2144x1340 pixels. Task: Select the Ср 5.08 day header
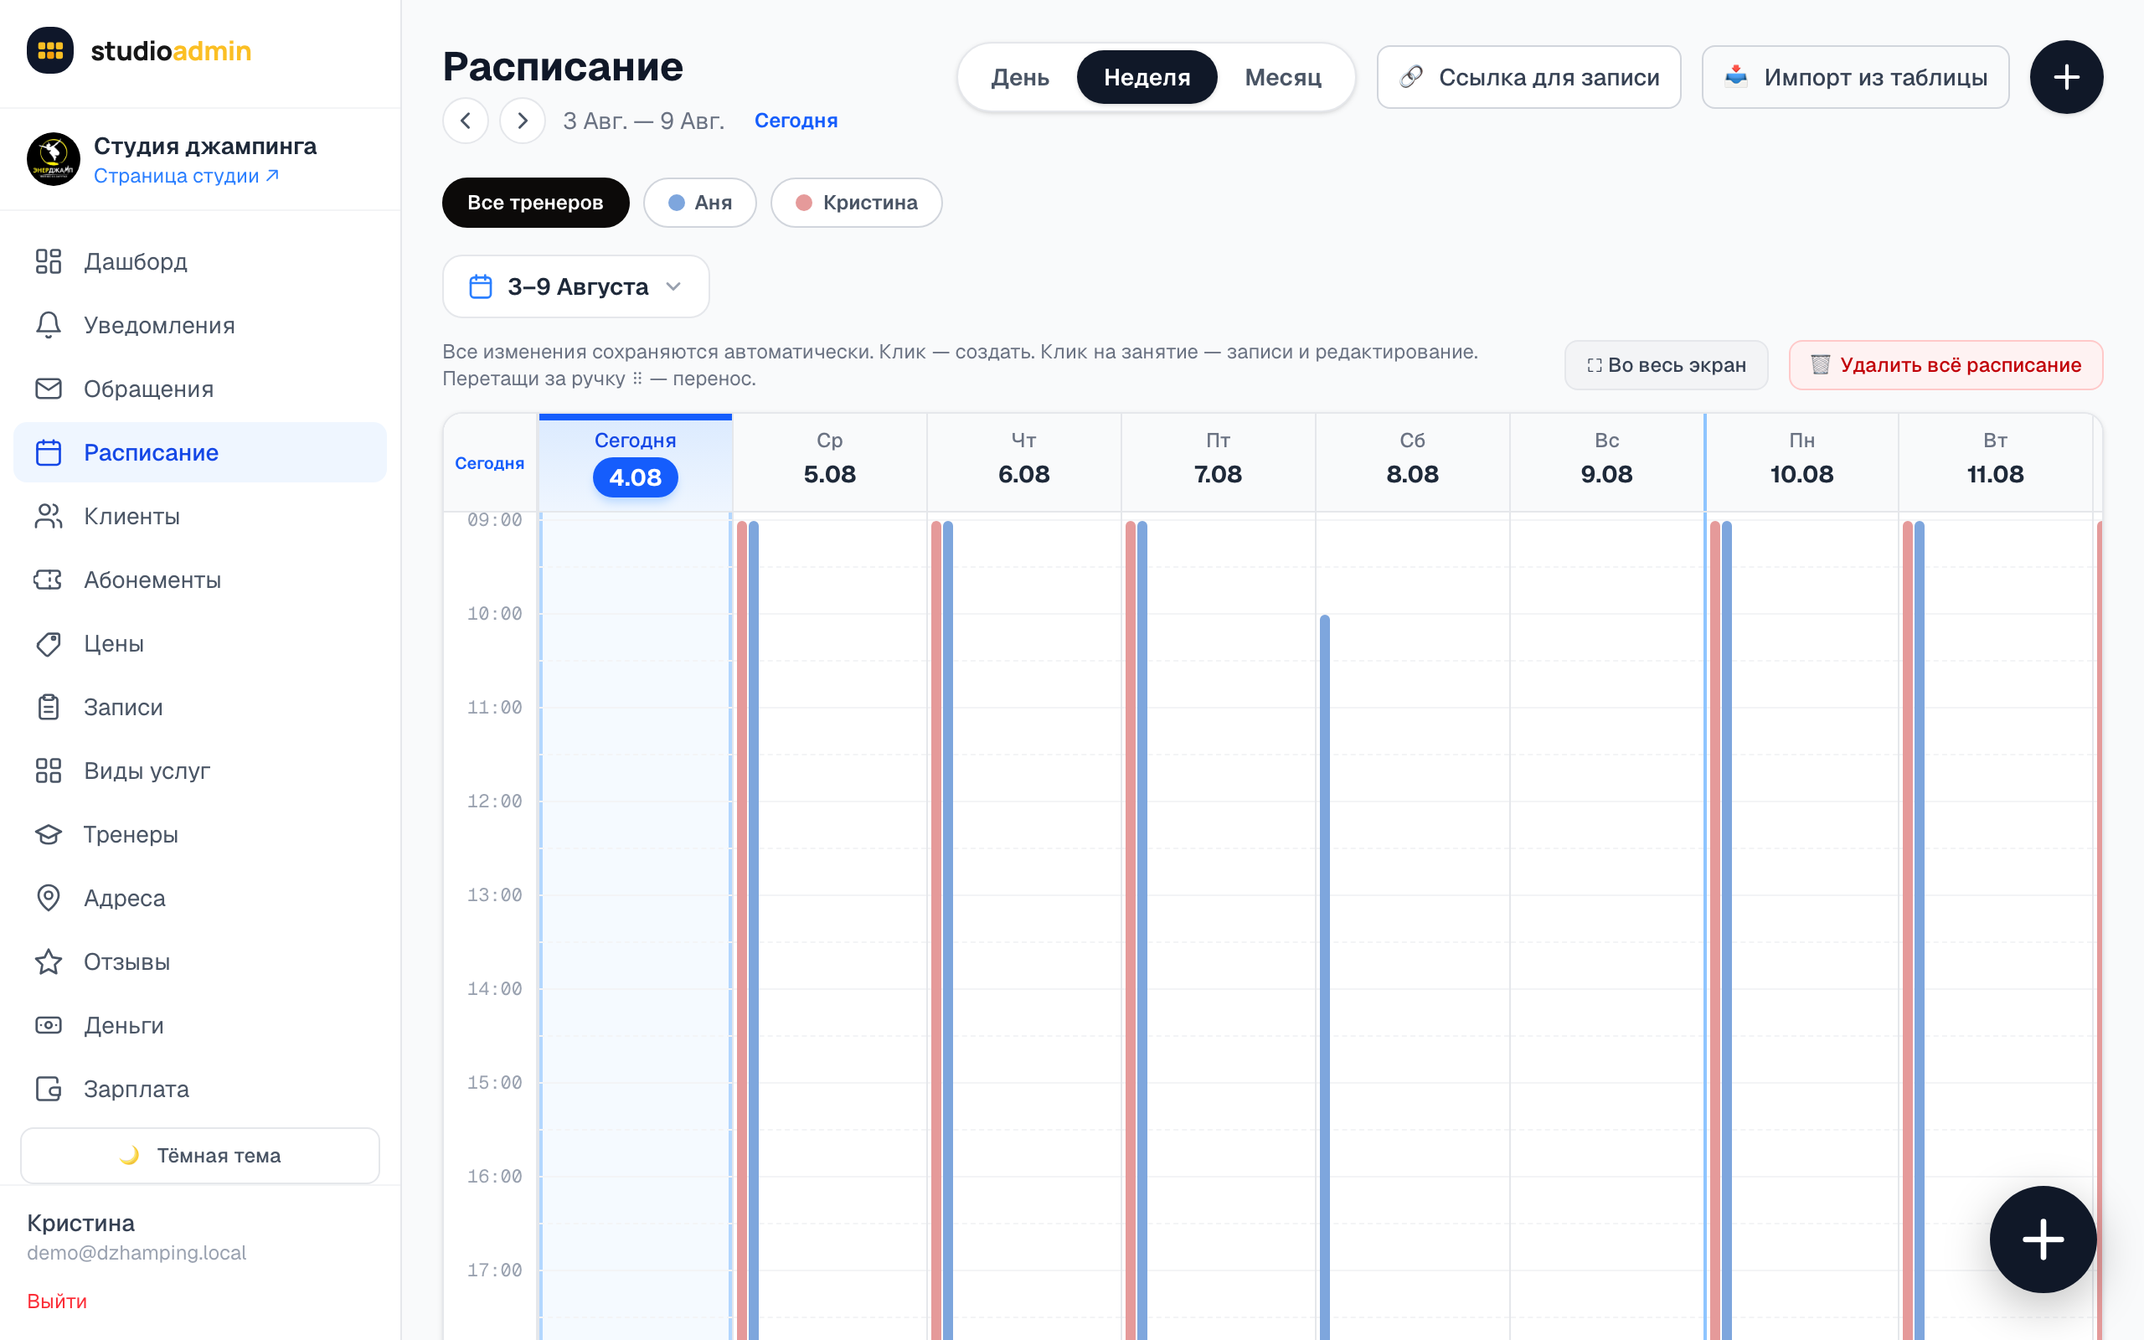point(830,462)
